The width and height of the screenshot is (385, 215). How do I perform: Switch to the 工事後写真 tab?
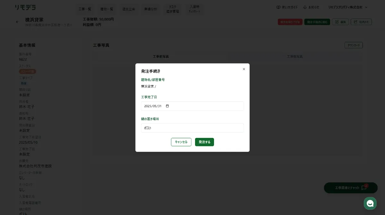point(295,57)
